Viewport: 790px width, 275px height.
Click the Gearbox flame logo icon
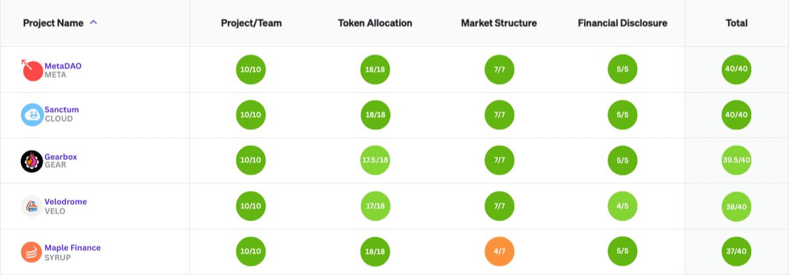pos(32,161)
